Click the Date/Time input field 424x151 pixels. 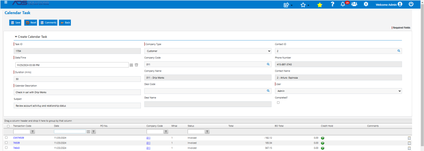[x=72, y=65]
